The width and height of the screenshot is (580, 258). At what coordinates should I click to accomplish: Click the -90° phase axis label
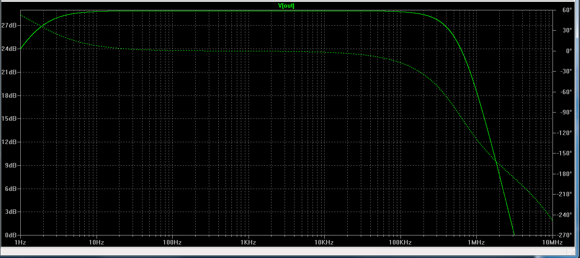566,113
